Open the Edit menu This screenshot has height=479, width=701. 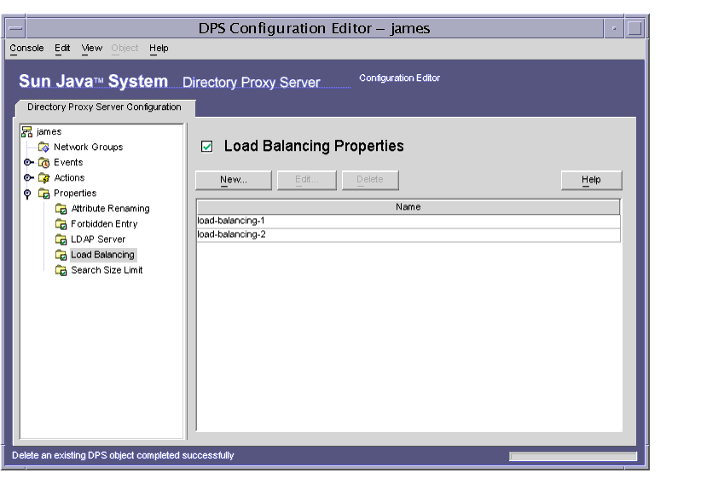coord(62,49)
